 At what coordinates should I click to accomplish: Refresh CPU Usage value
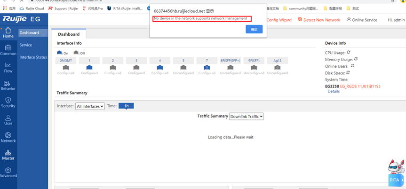(x=349, y=52)
